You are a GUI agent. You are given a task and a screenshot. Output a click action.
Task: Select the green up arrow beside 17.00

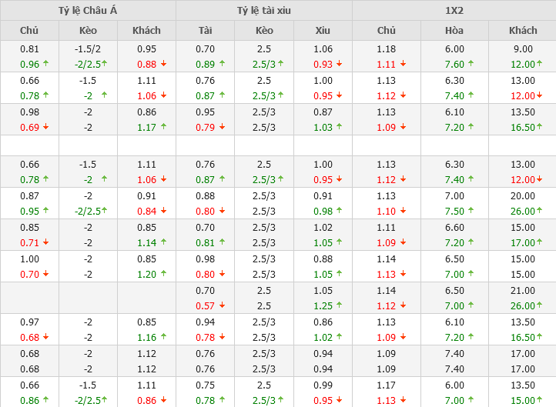(x=539, y=242)
